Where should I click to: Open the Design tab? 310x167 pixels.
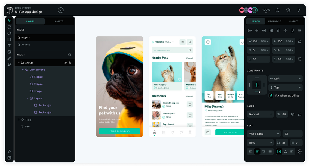point(256,21)
